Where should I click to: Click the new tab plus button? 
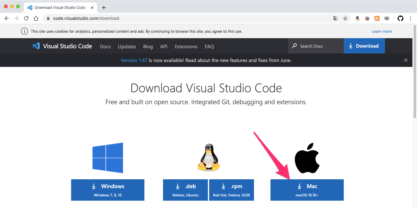(x=104, y=7)
